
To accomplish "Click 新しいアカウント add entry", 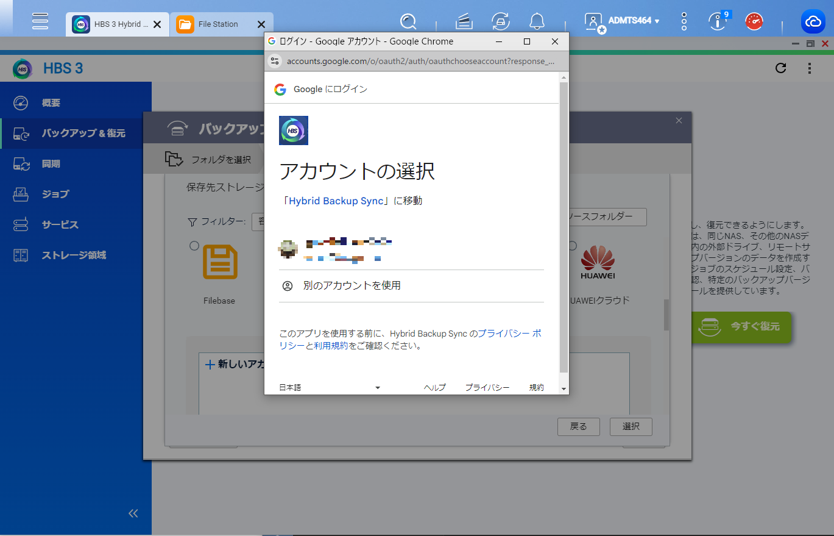I will point(235,364).
